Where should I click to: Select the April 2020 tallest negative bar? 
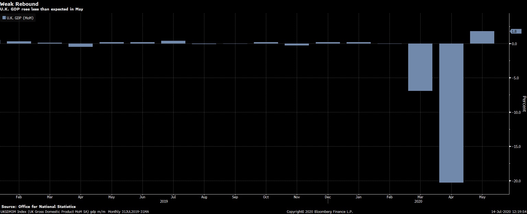pos(451,113)
